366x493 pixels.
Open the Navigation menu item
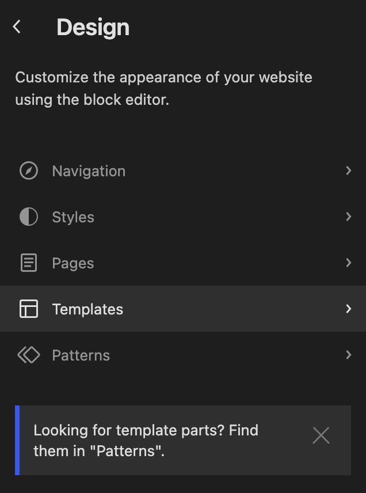point(89,171)
